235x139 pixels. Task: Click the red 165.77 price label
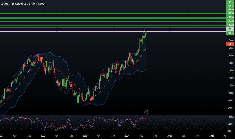(x=230, y=44)
